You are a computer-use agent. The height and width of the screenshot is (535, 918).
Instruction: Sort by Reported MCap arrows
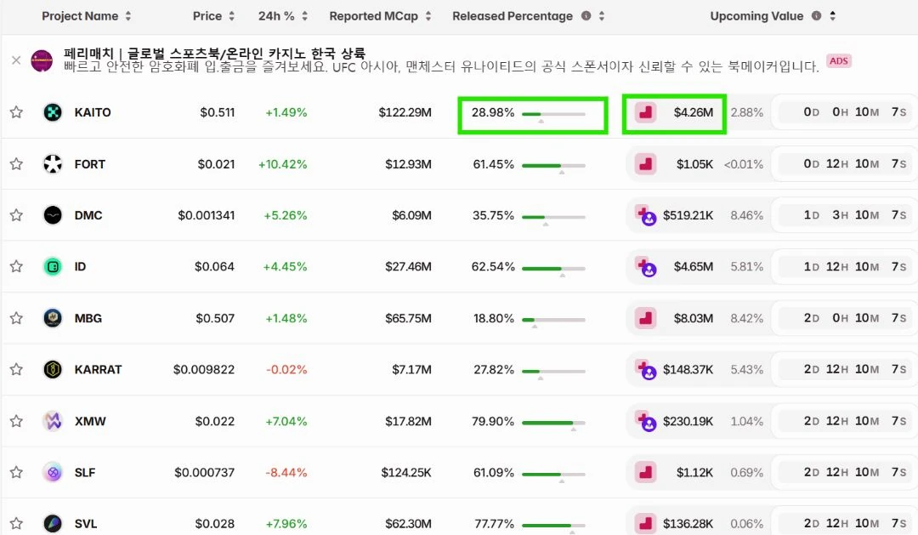(x=428, y=16)
